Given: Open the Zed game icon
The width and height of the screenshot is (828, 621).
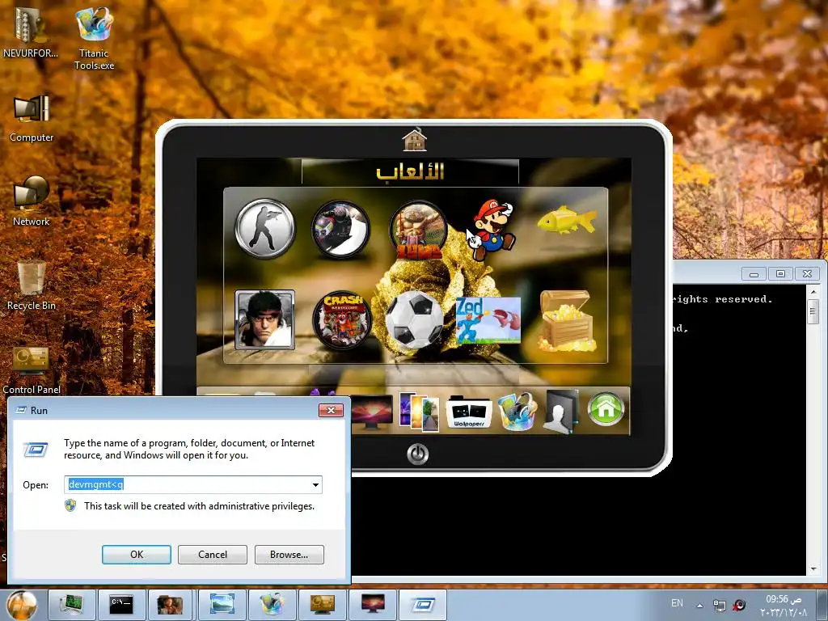Looking at the screenshot, I should coord(488,320).
